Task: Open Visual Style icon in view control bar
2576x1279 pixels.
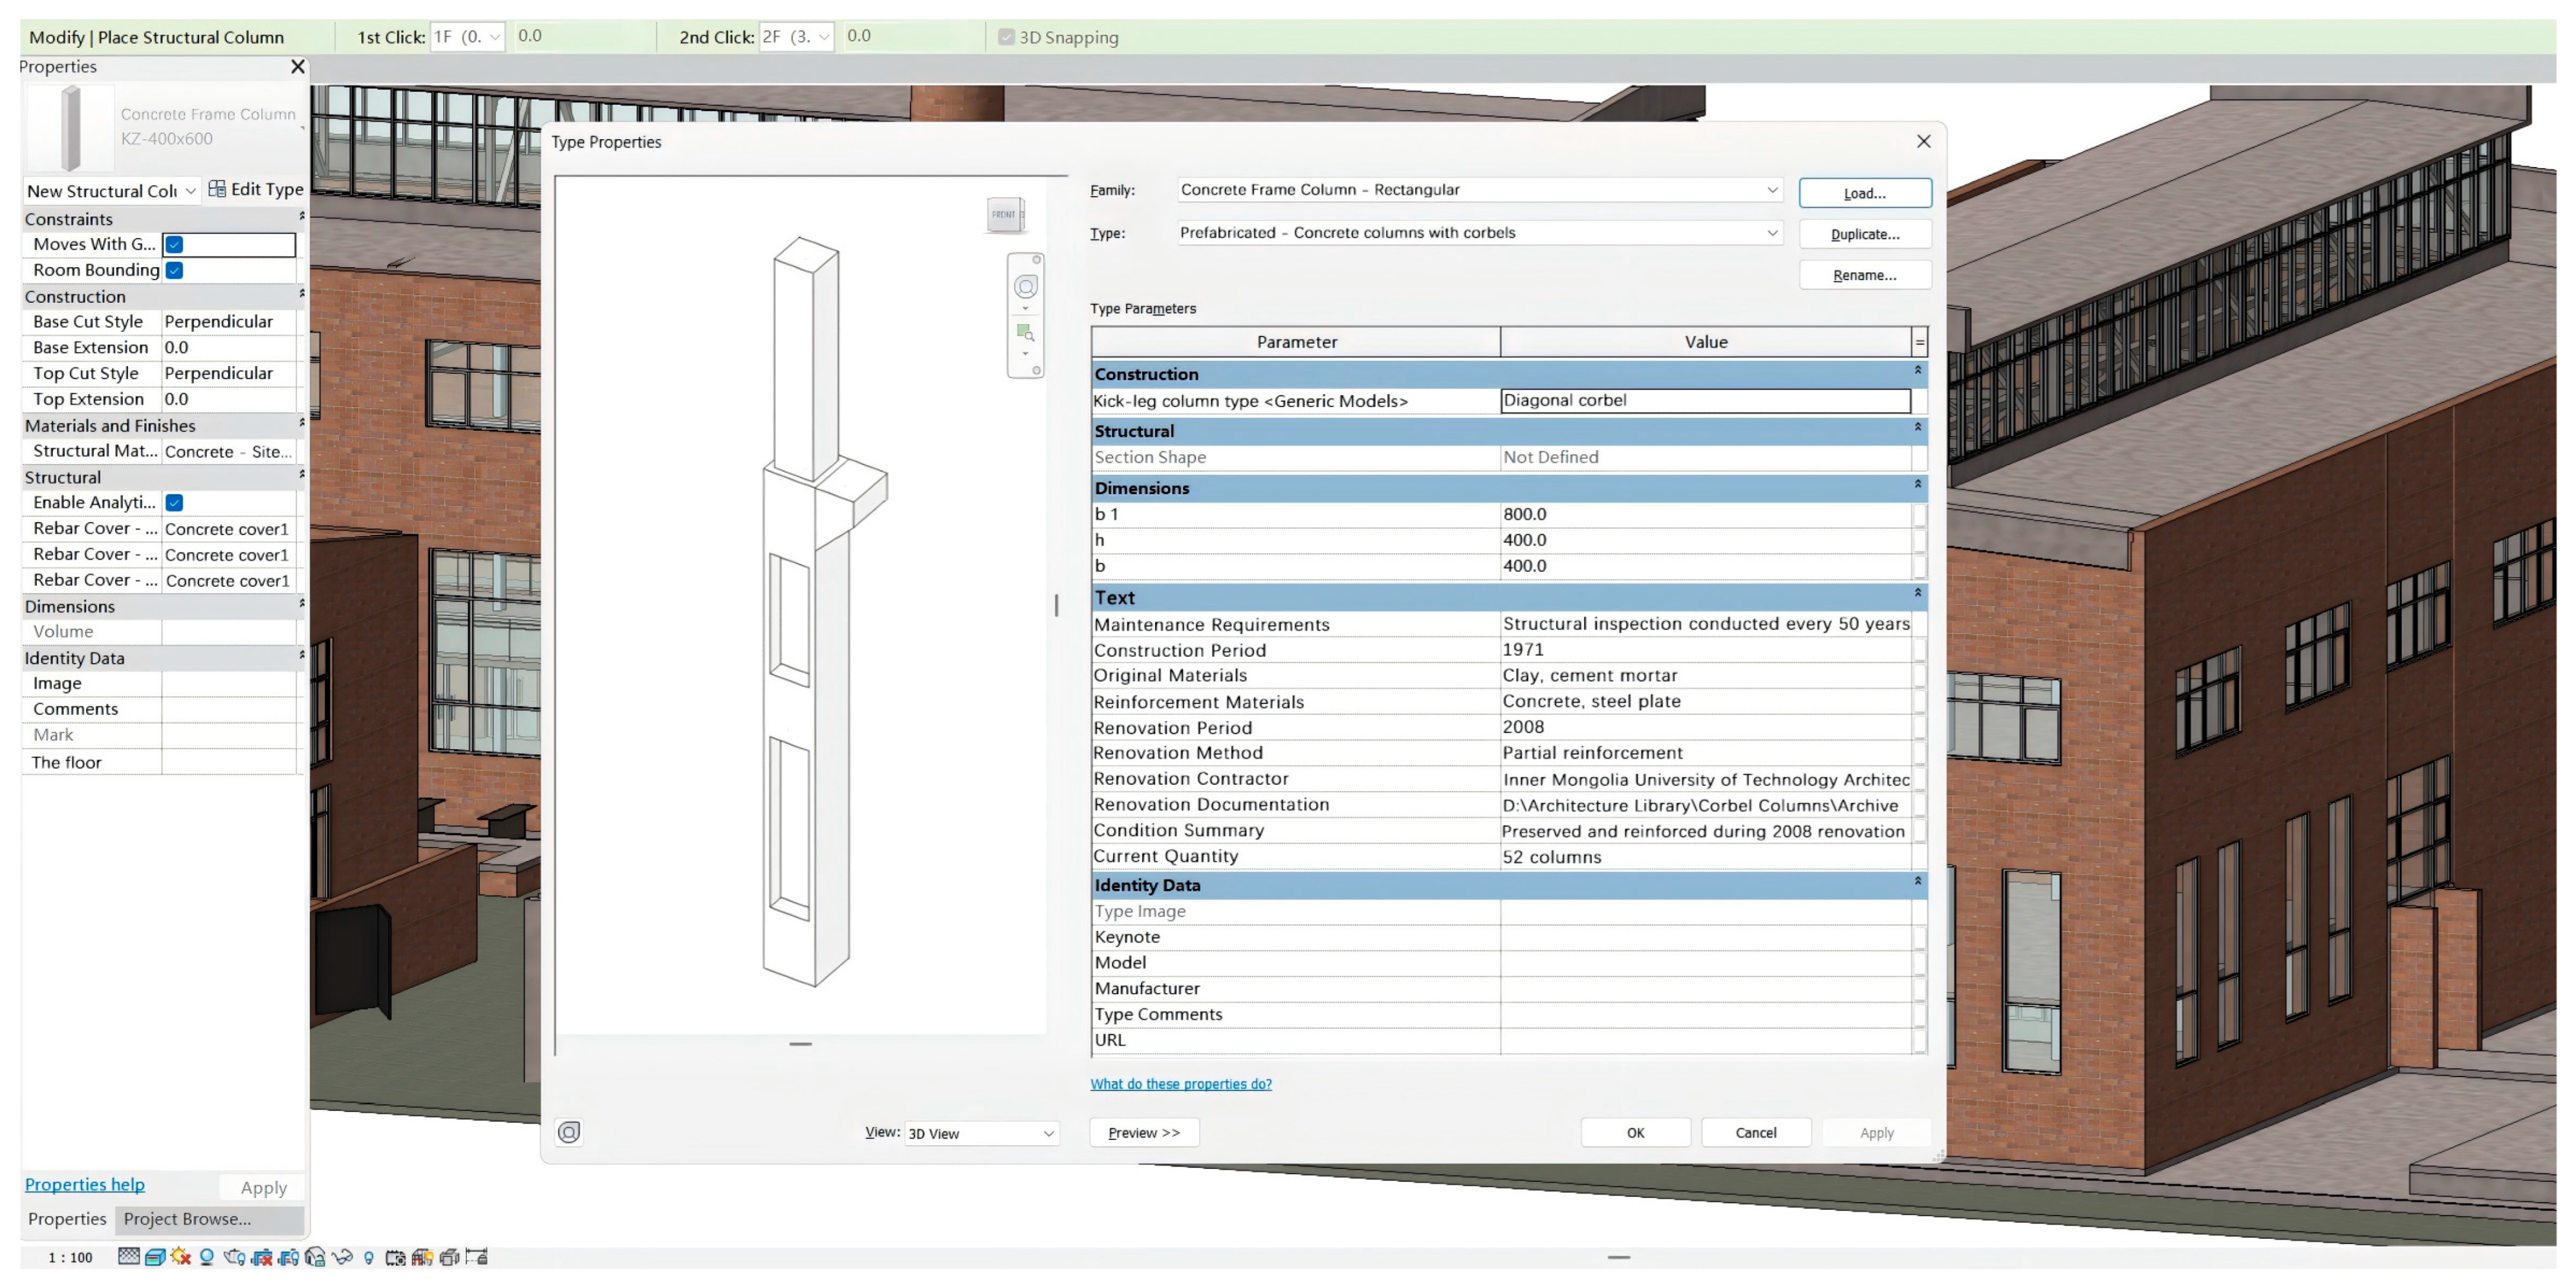Action: coord(155,1257)
